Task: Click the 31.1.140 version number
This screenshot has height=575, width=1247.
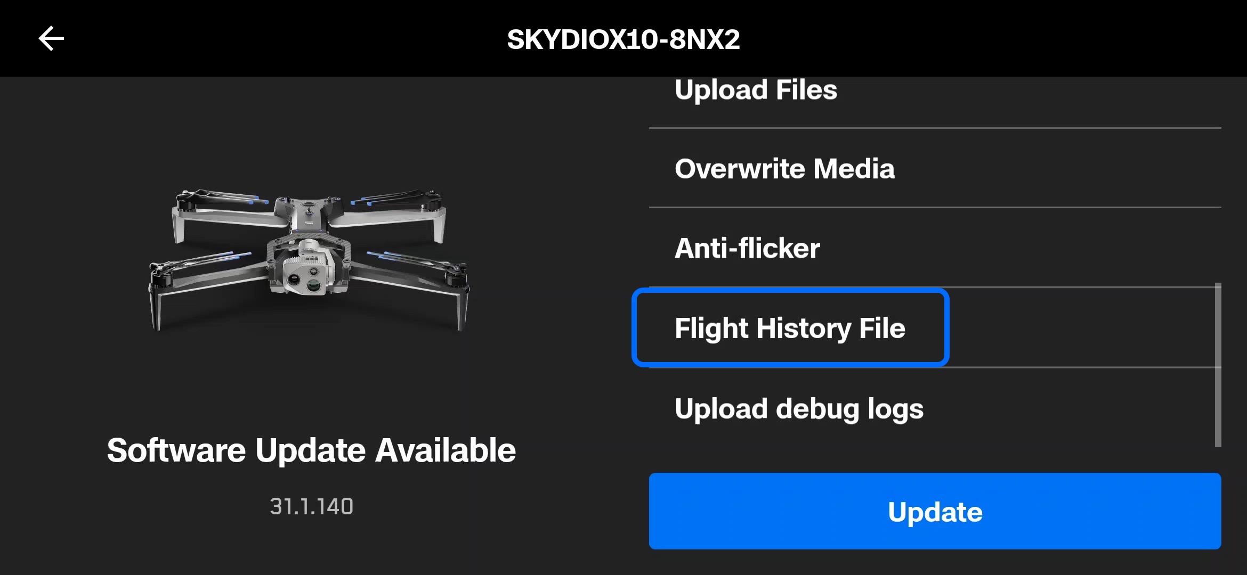Action: click(x=311, y=506)
